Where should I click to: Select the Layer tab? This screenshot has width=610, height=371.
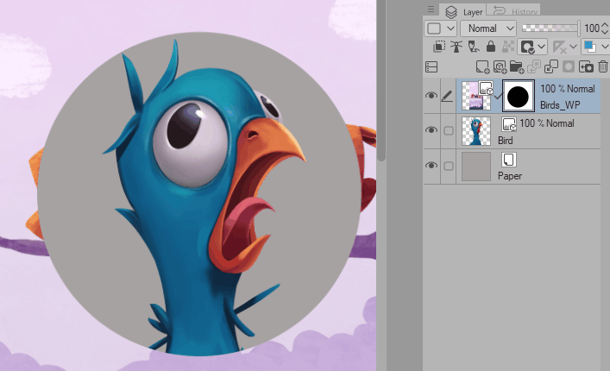click(x=464, y=11)
